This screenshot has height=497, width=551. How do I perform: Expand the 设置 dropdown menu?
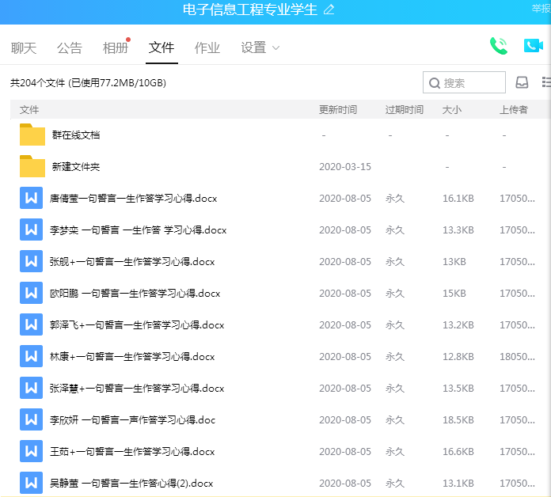[x=260, y=48]
